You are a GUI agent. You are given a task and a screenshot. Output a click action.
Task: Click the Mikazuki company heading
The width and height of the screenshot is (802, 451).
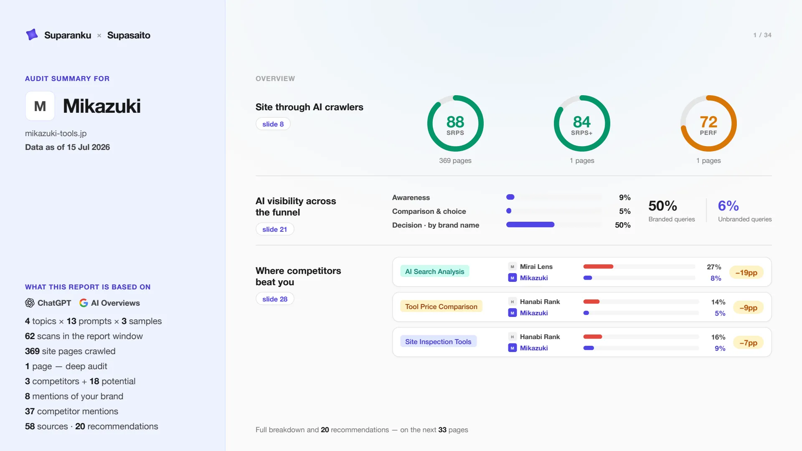(102, 106)
